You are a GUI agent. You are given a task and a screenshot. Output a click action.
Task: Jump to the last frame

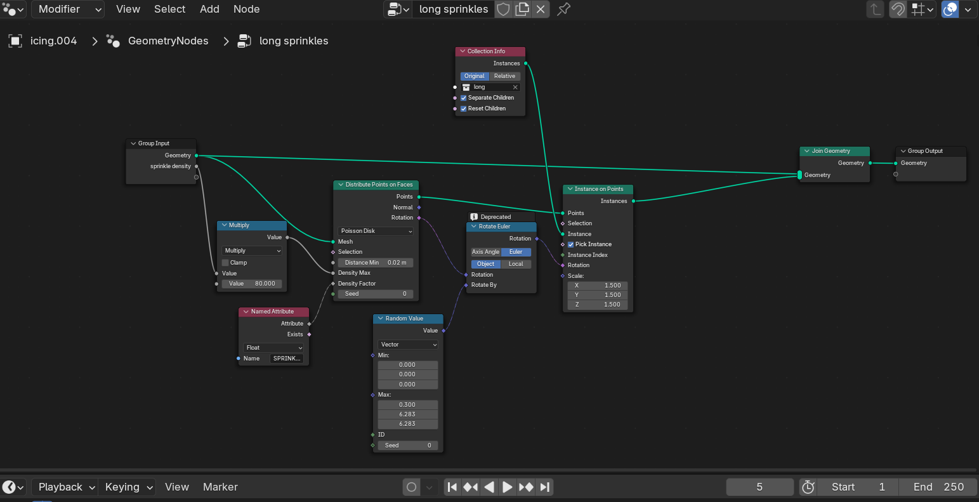[545, 487]
